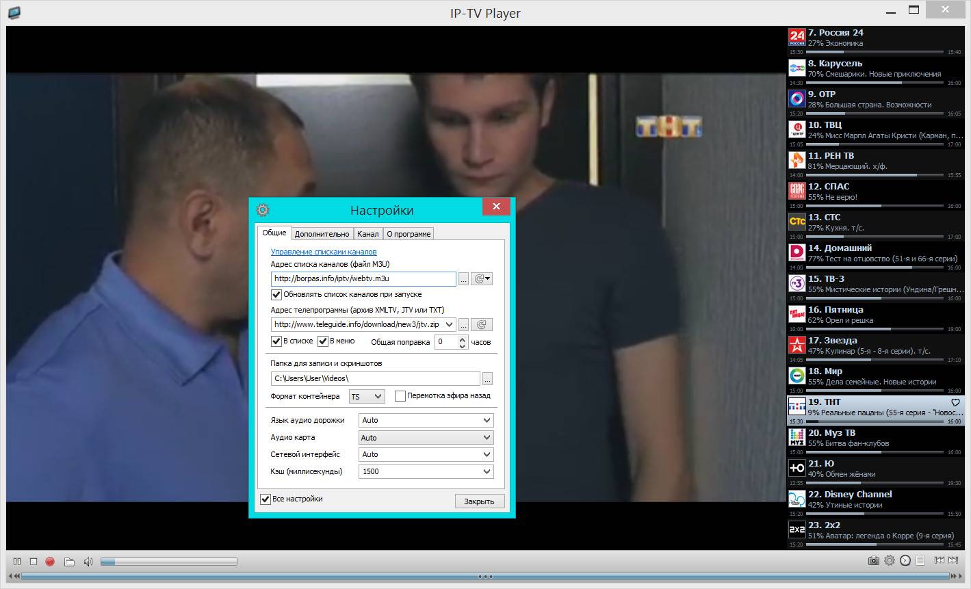Click the recording folder path field
The height and width of the screenshot is (589, 971).
click(376, 378)
